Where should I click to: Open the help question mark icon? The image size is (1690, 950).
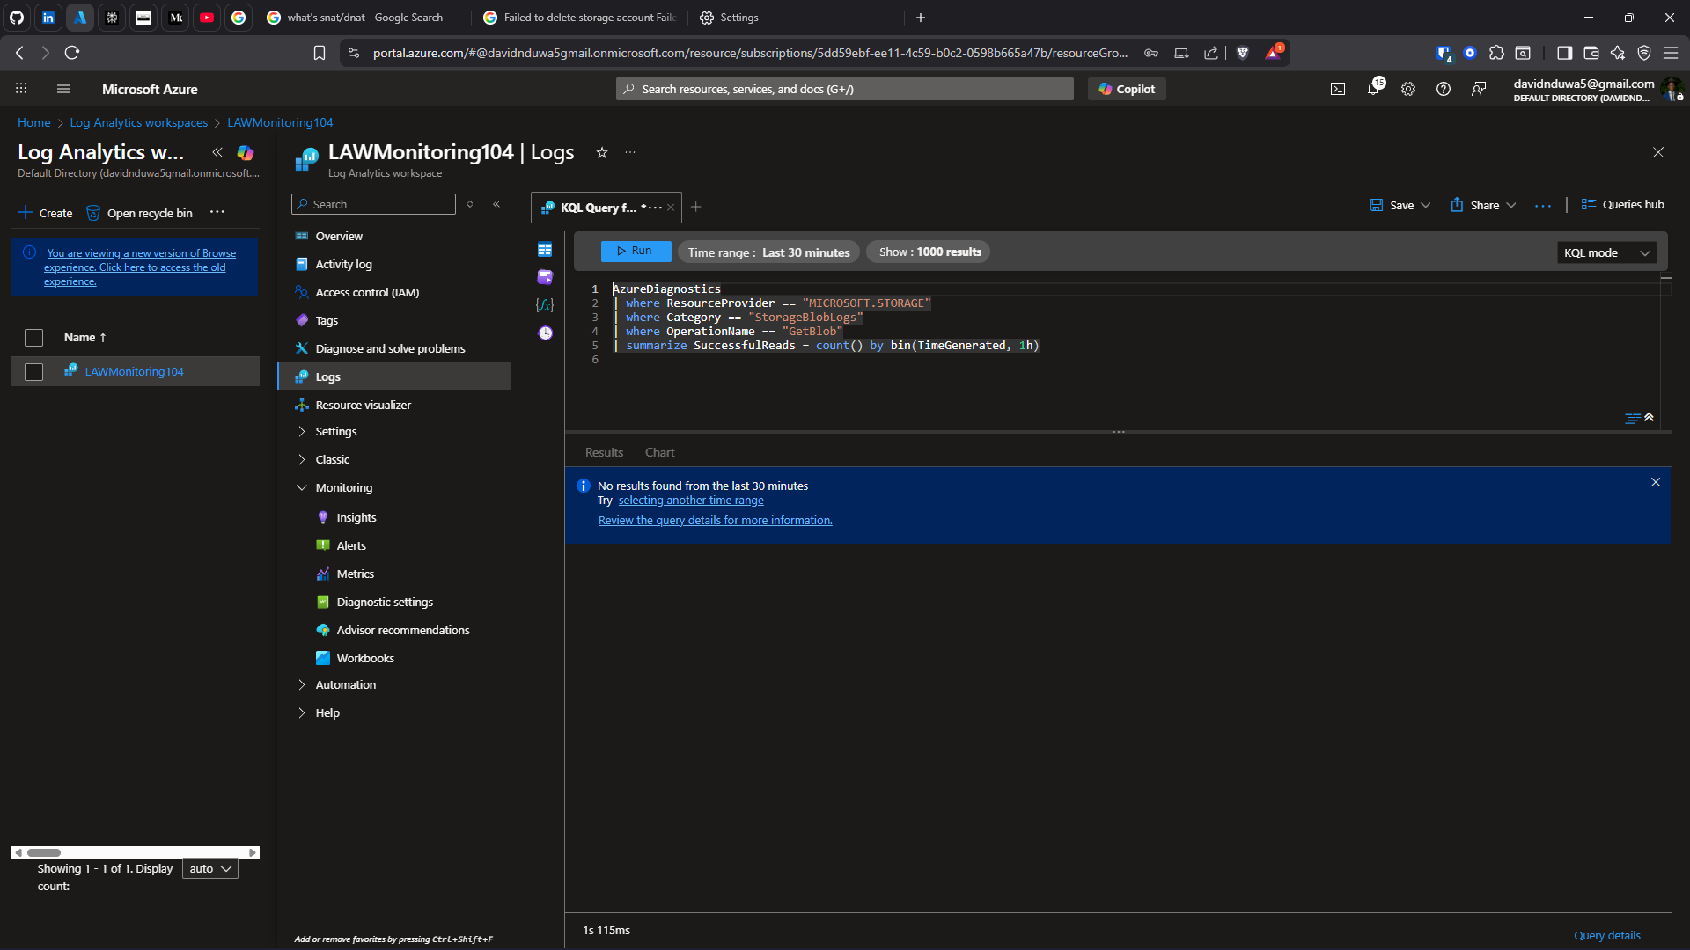point(1444,89)
